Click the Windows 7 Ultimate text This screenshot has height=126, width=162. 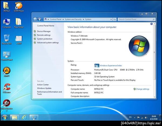(x=79, y=36)
